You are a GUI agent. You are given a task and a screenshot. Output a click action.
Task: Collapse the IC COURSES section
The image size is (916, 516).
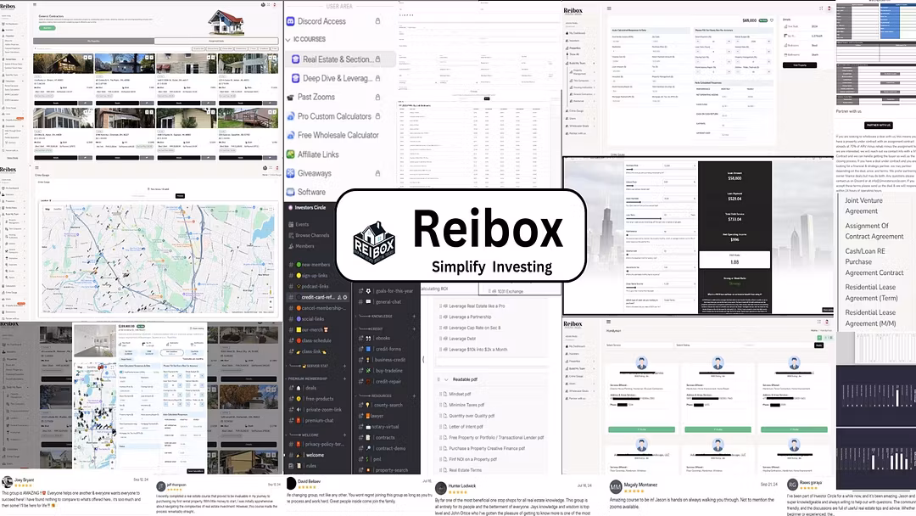pyautogui.click(x=288, y=40)
